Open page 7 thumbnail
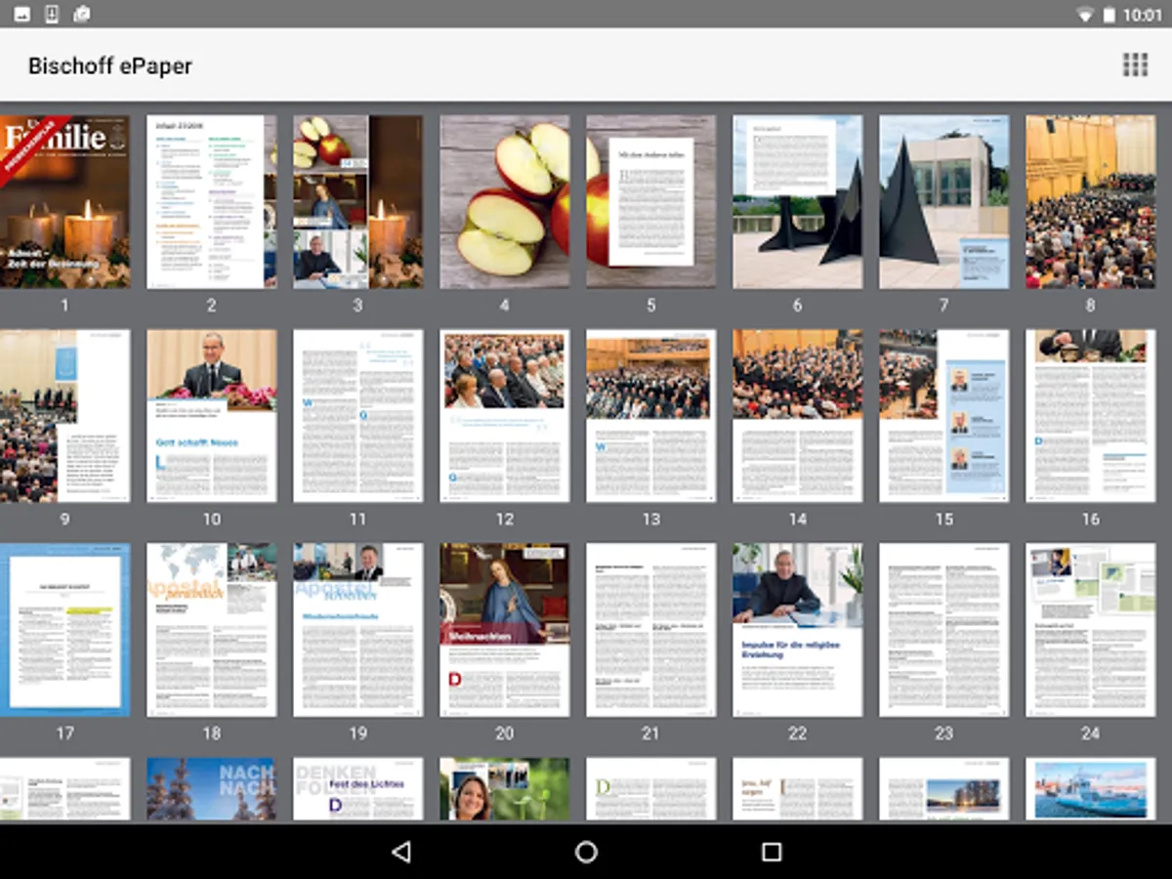The height and width of the screenshot is (879, 1172). [x=944, y=202]
